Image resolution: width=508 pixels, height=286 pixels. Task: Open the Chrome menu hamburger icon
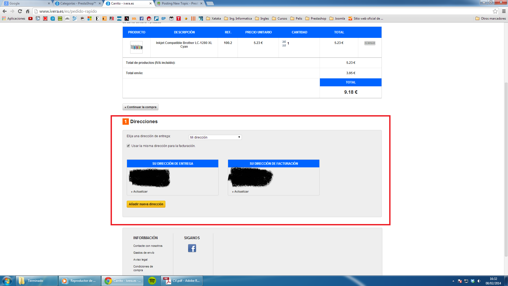coord(504,11)
